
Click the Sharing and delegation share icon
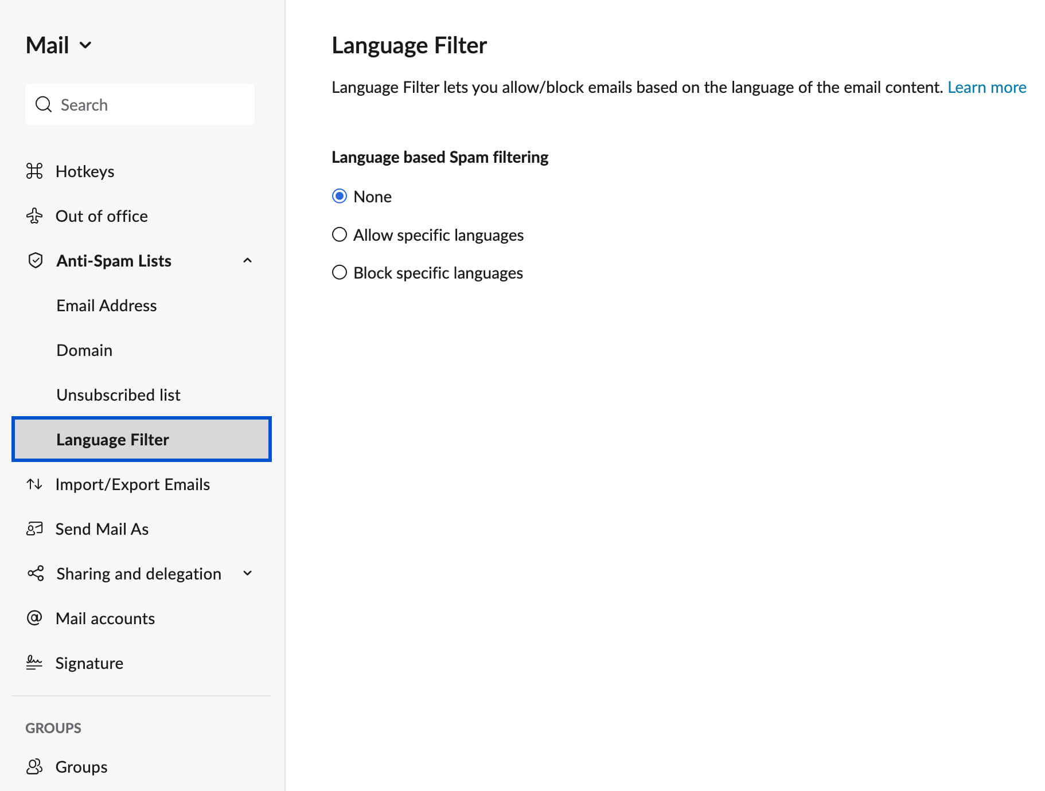pos(34,573)
